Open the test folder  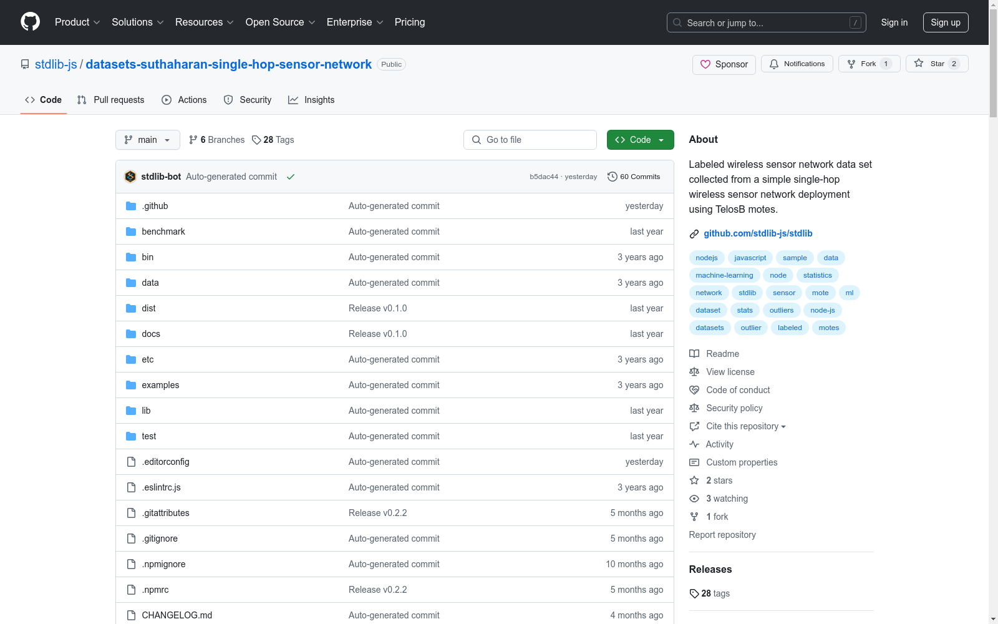(x=149, y=436)
